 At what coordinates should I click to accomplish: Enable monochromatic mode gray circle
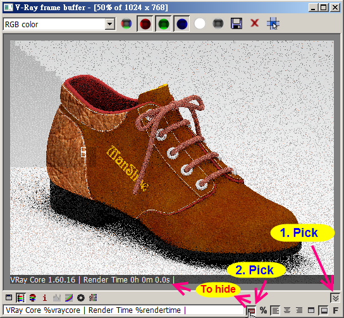218,23
